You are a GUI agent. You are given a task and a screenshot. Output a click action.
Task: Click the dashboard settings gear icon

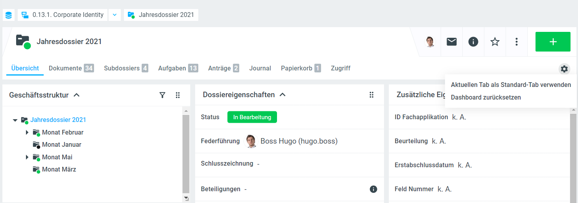pos(564,69)
